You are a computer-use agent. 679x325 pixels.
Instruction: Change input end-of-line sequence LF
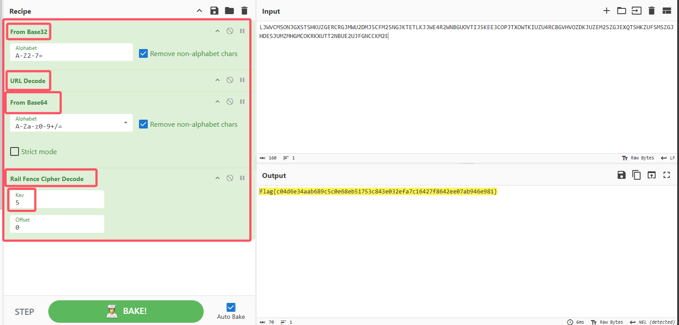tap(668, 158)
